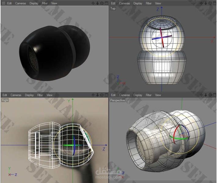This screenshot has width=217, height=183.
Task: Open the View menu of the Perspective viewport
Action: pyautogui.click(x=158, y=95)
